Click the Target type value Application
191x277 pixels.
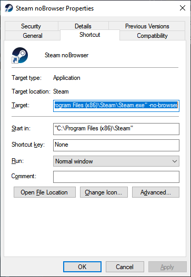point(67,78)
